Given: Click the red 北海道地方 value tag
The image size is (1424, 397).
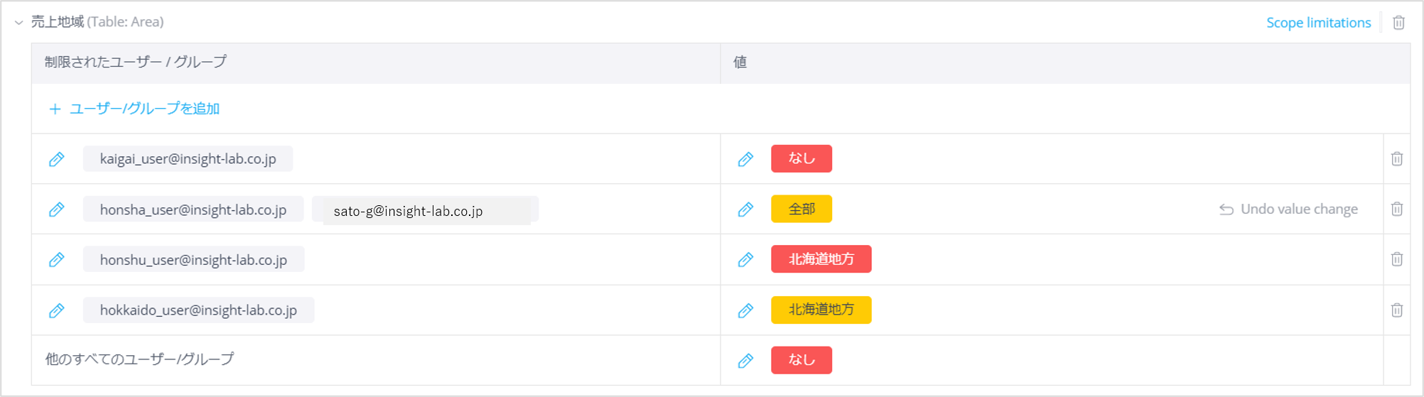Looking at the screenshot, I should click(821, 259).
